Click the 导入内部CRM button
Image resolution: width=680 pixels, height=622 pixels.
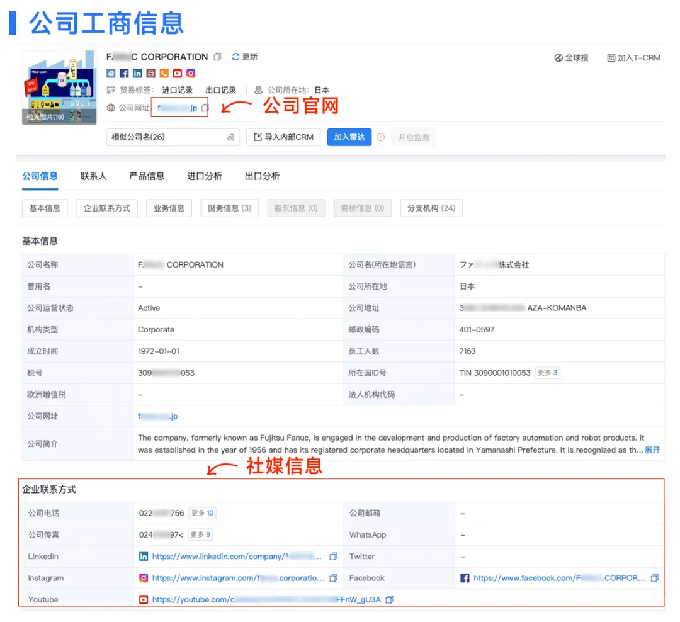point(283,137)
